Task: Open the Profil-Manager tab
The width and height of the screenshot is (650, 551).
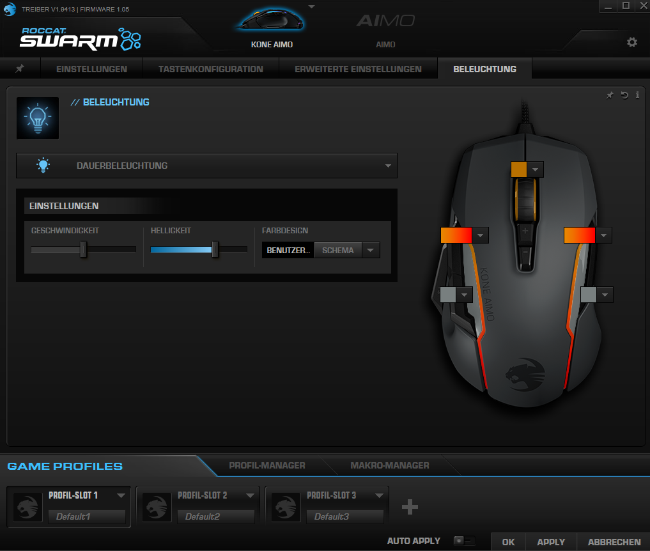Action: 267,465
